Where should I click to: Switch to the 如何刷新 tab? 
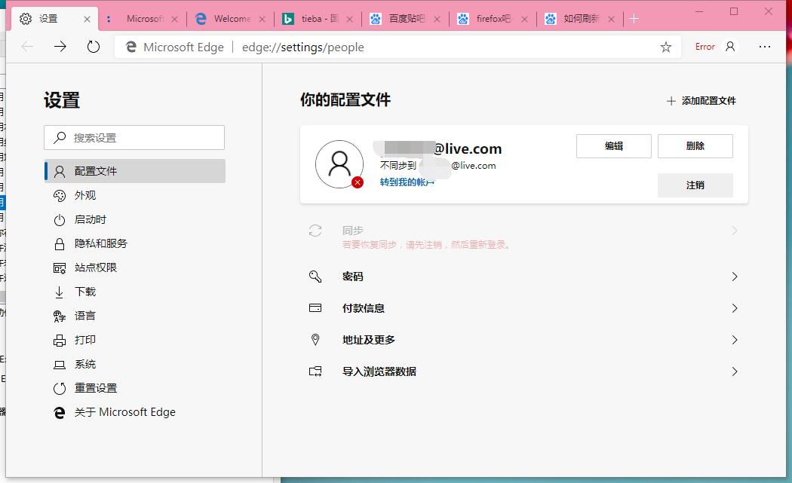581,19
